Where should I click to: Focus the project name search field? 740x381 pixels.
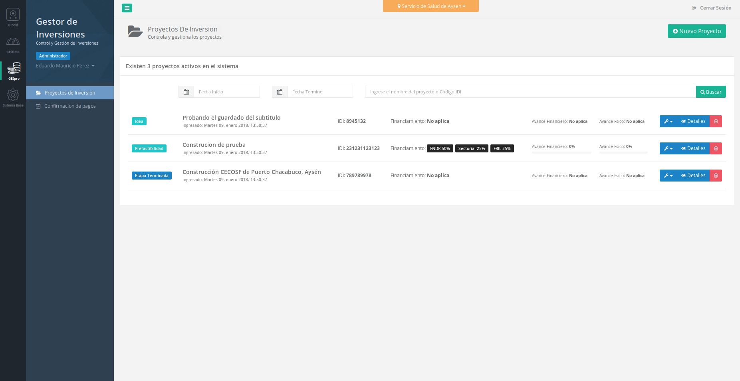tap(530, 92)
